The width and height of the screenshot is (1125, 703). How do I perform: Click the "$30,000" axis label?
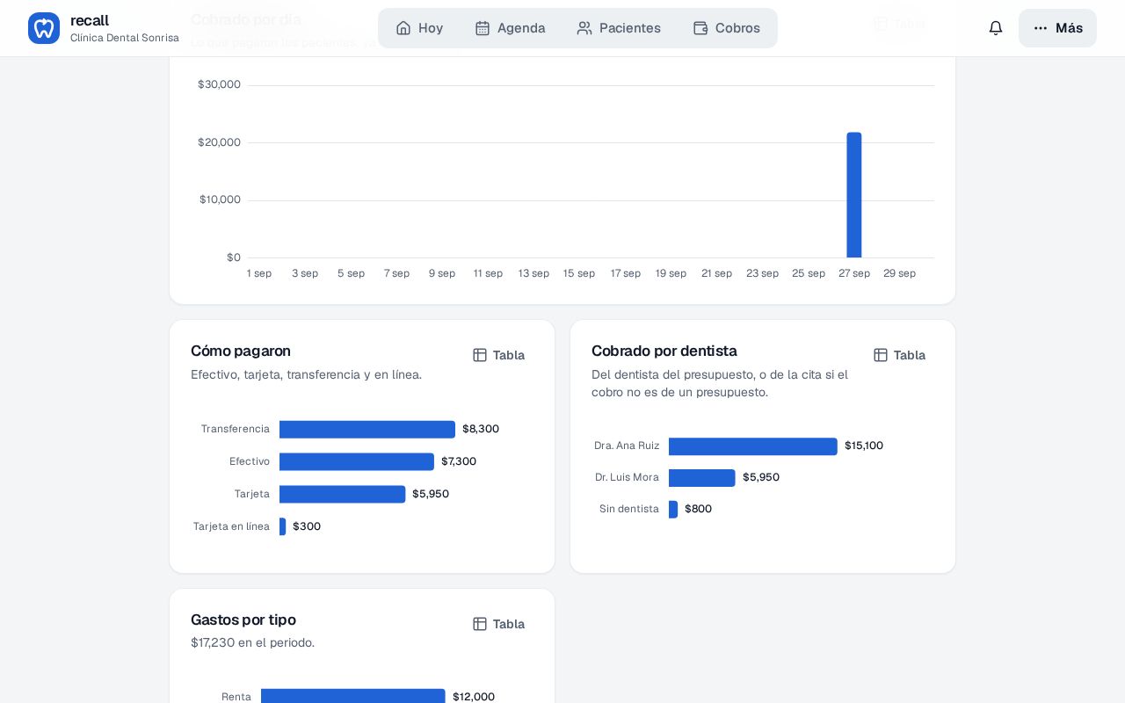tap(219, 84)
